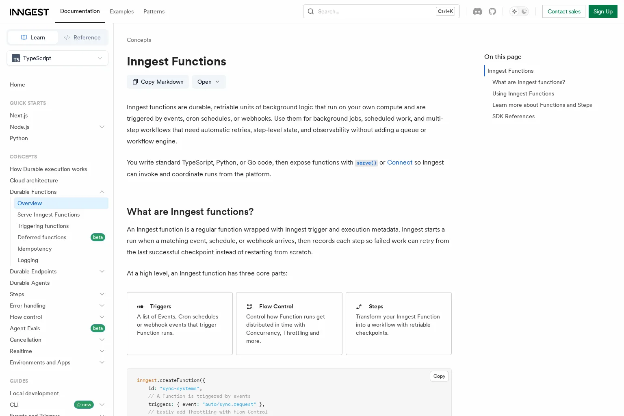
Task: Focus the Search input field
Action: click(x=381, y=11)
